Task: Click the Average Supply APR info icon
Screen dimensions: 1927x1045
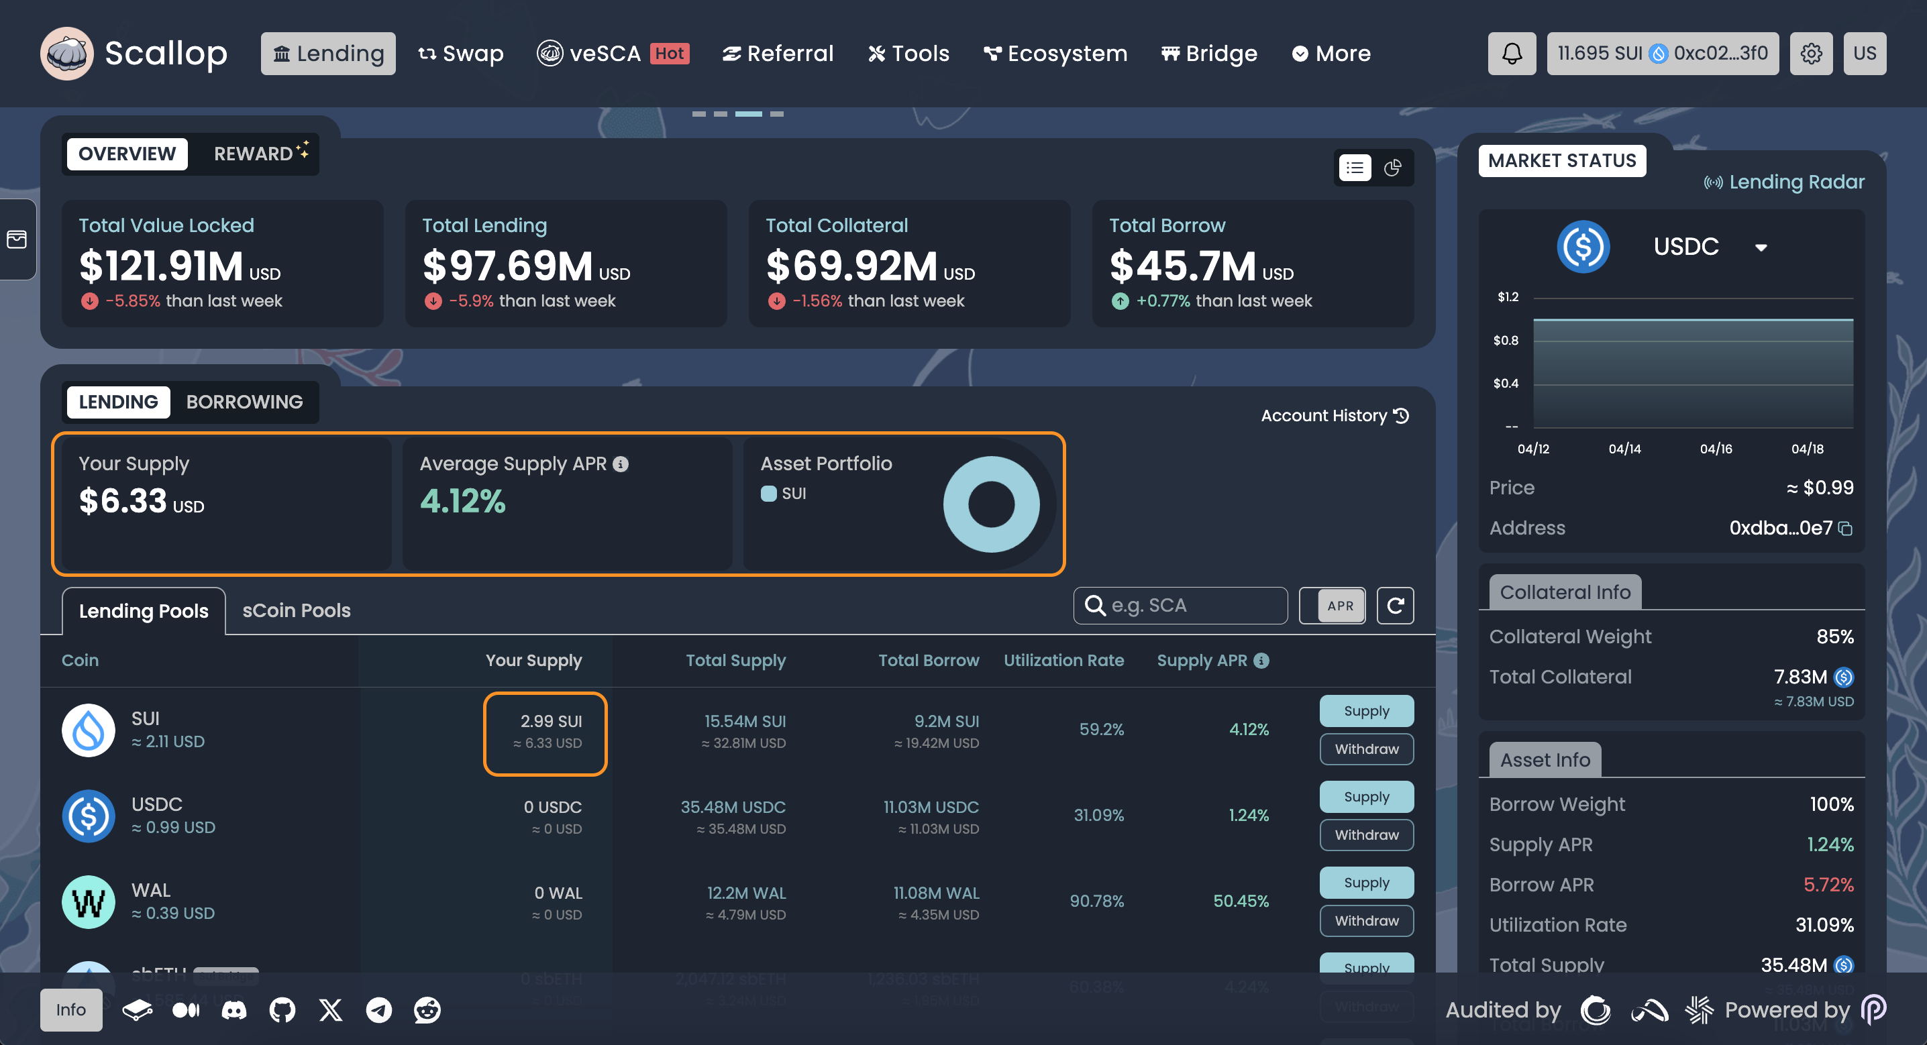Action: [x=620, y=465]
